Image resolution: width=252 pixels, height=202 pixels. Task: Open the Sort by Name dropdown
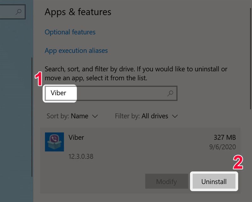[x=72, y=116]
